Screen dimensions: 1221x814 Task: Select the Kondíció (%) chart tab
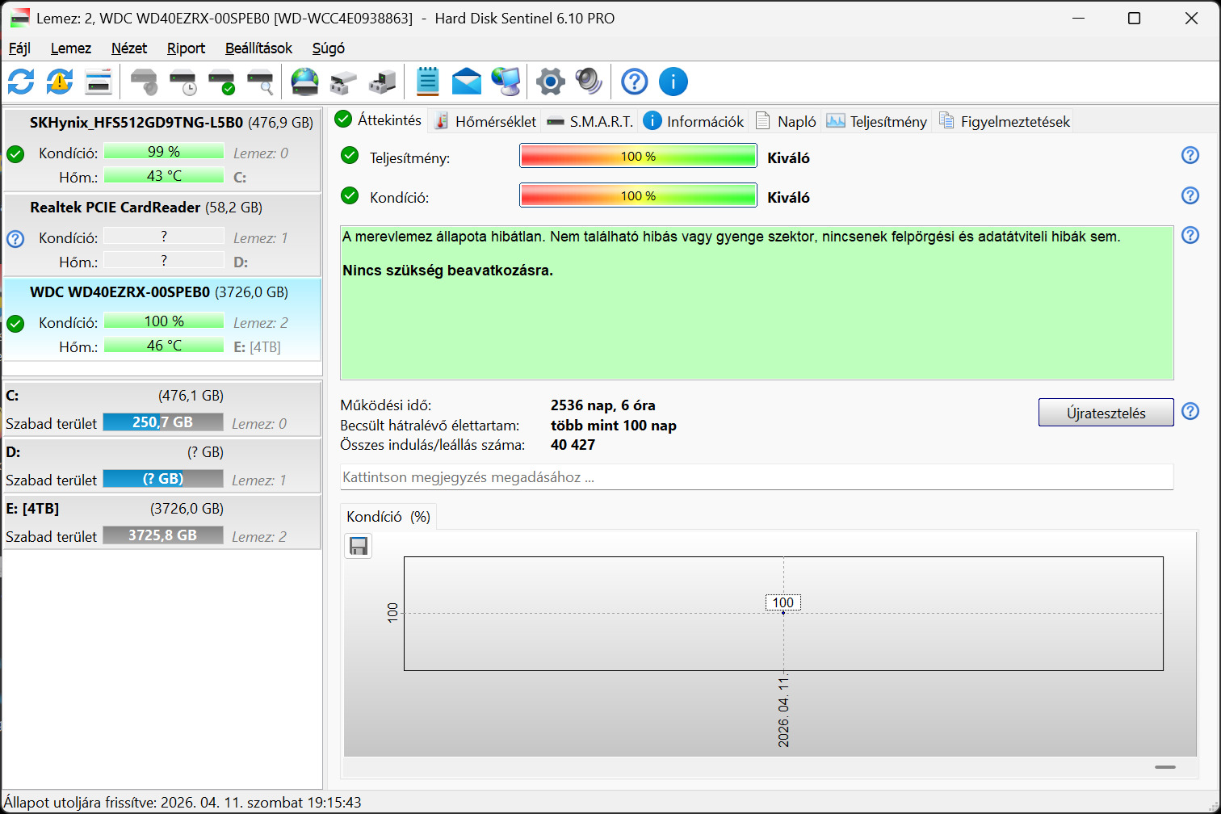388,517
